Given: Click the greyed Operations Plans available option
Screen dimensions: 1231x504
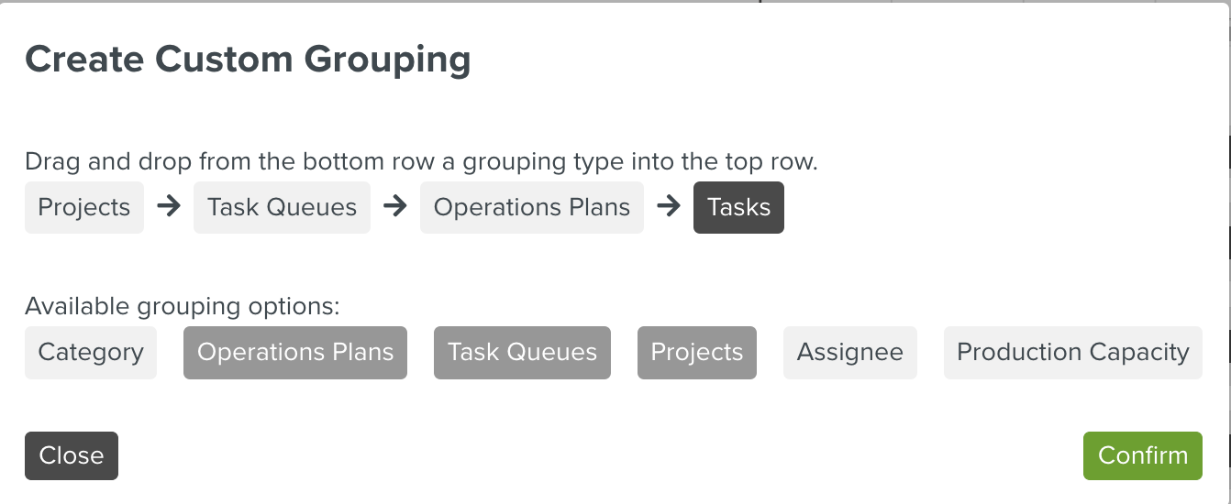Looking at the screenshot, I should (295, 353).
